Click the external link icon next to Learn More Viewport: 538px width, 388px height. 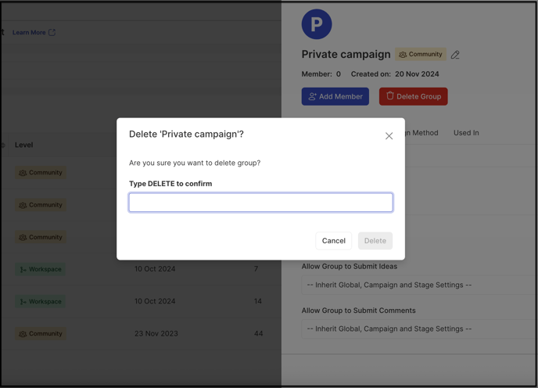52,32
